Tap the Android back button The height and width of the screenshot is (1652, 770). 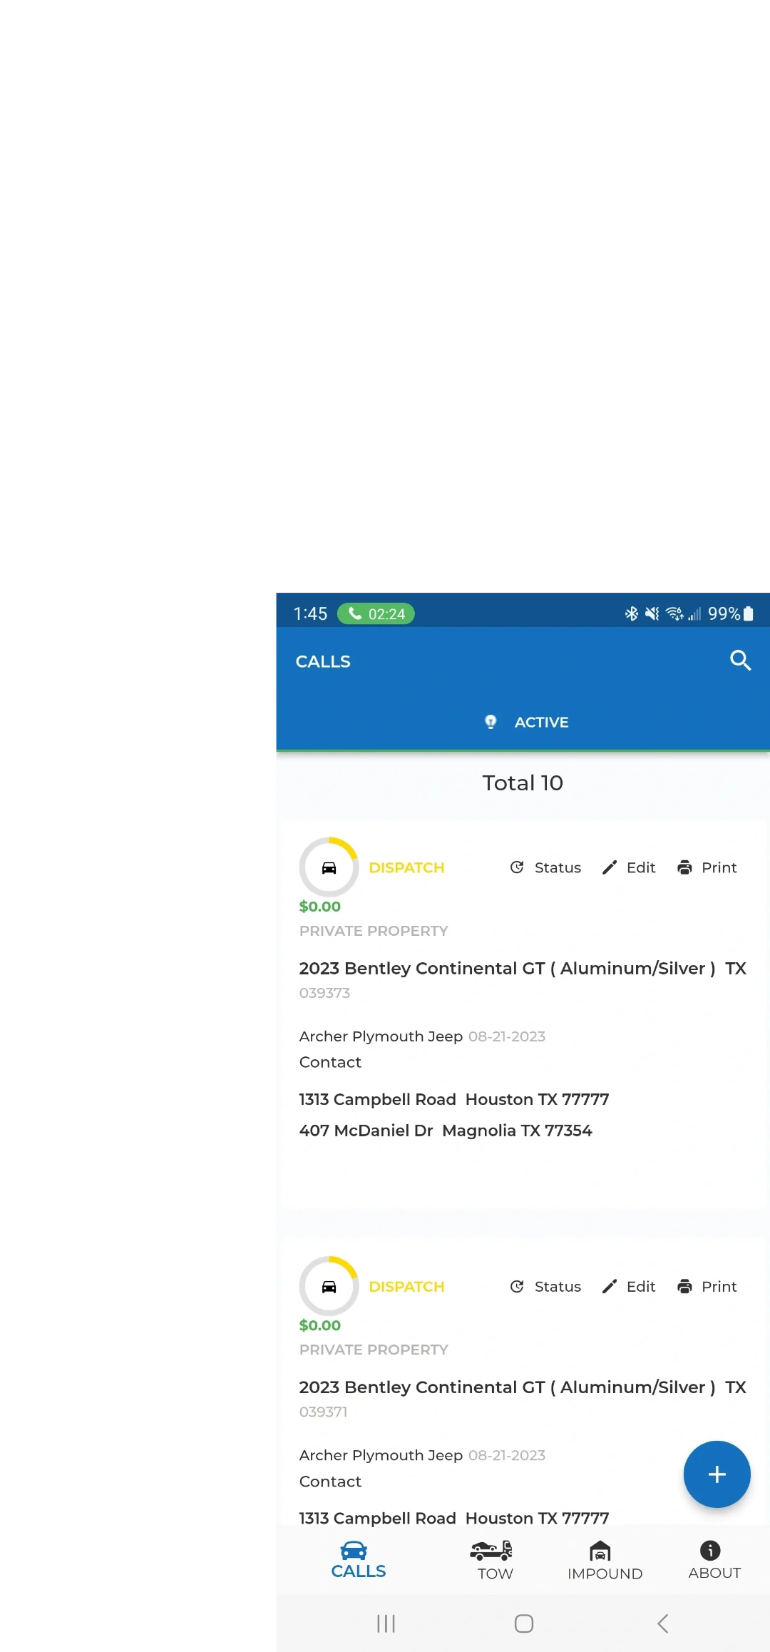tap(662, 1623)
